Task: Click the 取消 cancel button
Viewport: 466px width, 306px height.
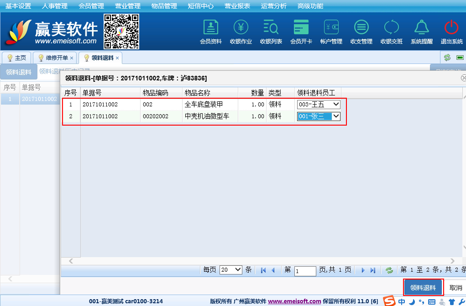Action: [x=456, y=288]
